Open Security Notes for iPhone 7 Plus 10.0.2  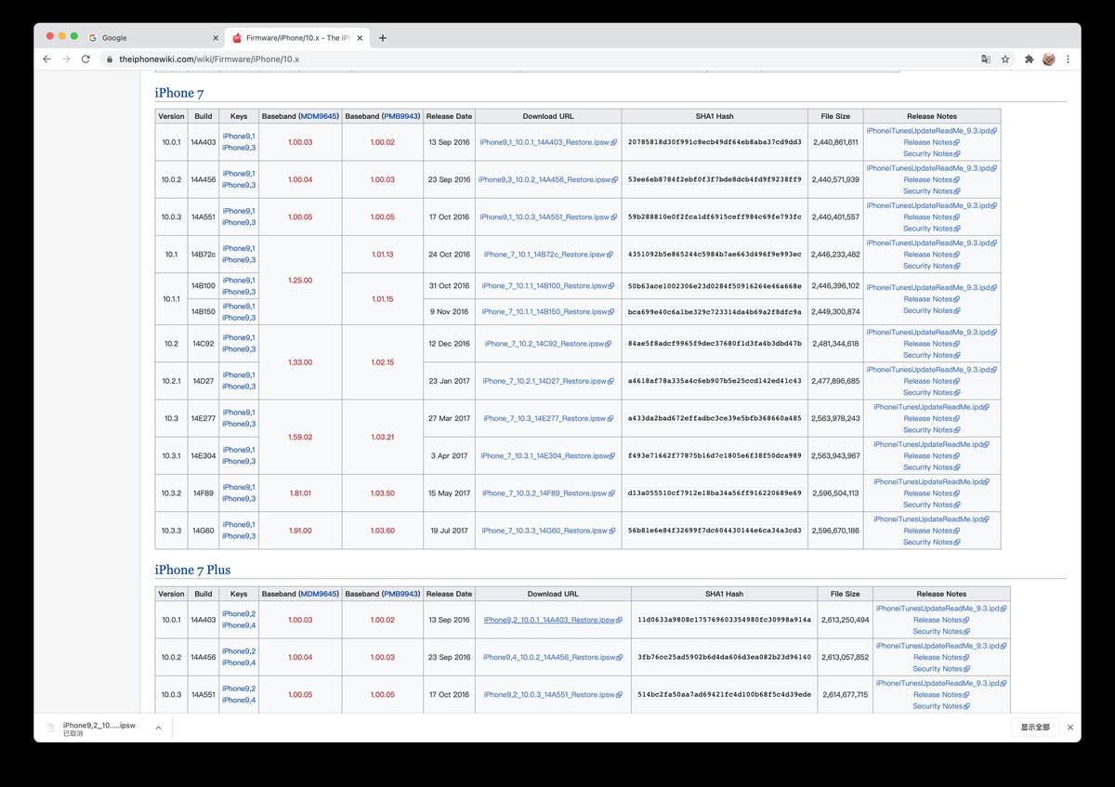click(x=941, y=668)
